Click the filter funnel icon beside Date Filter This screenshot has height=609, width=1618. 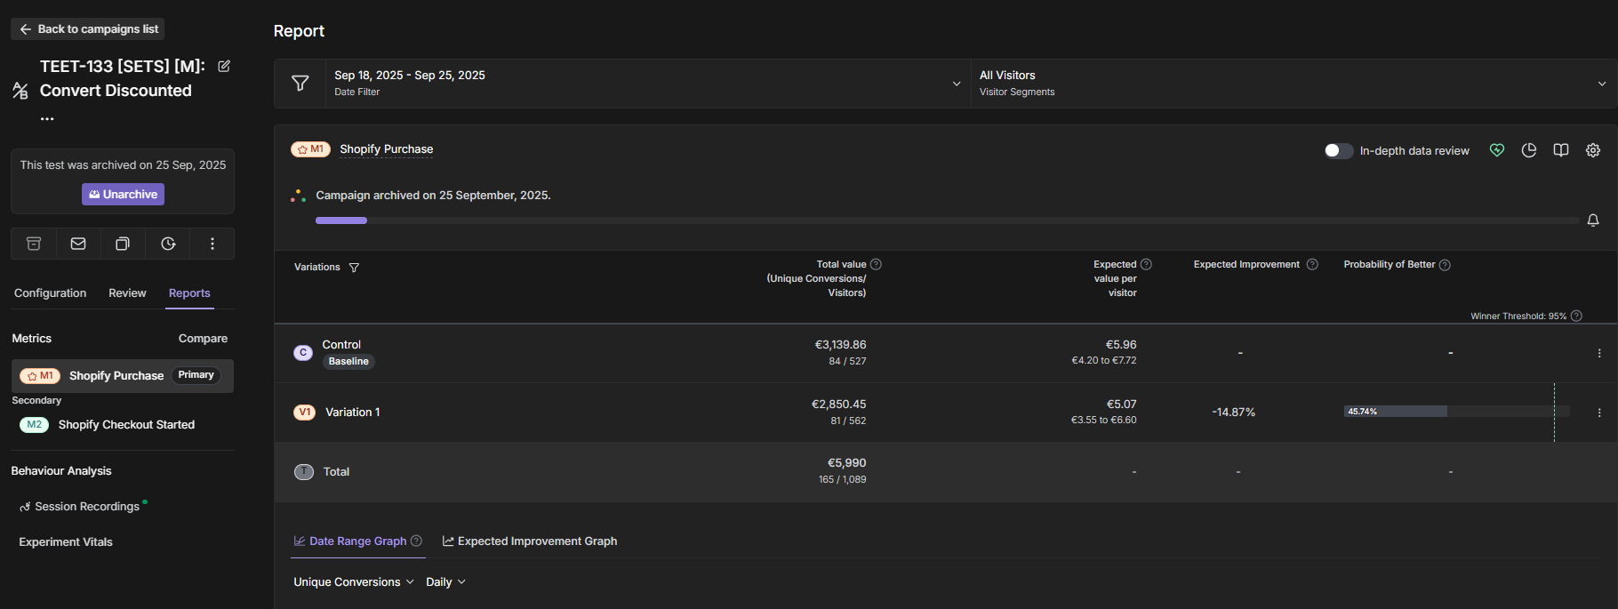click(300, 84)
